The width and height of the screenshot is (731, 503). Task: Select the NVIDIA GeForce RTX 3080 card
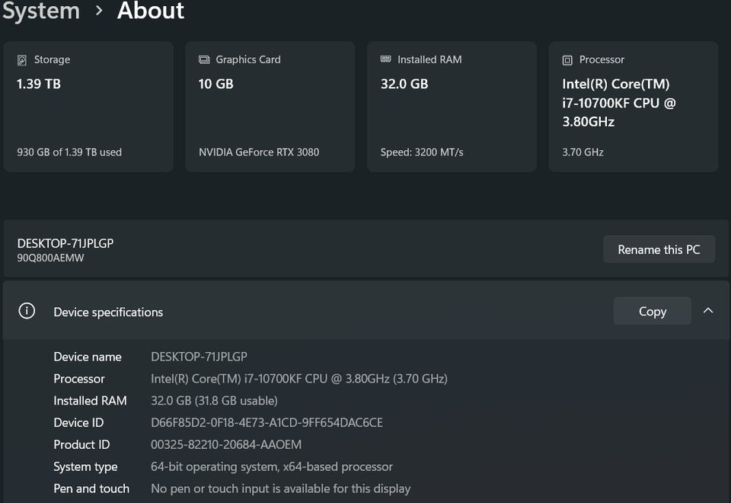coord(270,107)
